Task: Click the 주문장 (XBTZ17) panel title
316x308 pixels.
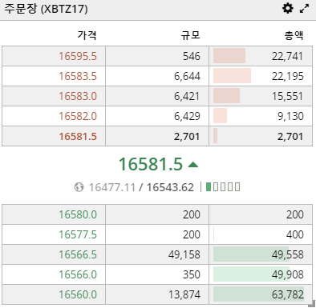Action: pyautogui.click(x=46, y=9)
